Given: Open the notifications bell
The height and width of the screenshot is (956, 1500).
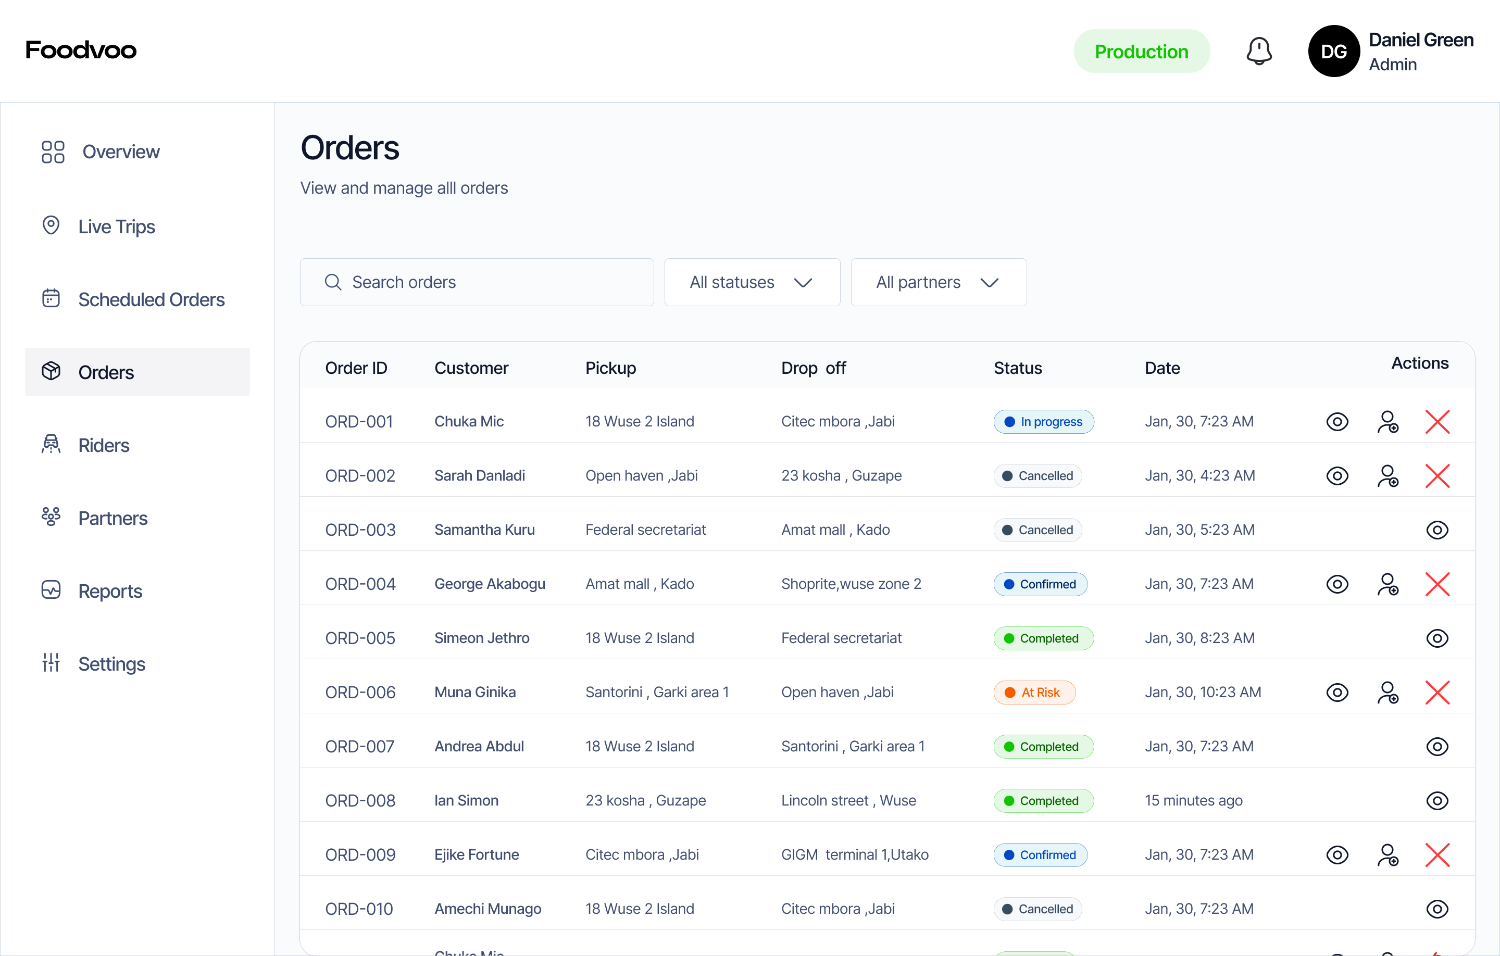Looking at the screenshot, I should (x=1259, y=51).
